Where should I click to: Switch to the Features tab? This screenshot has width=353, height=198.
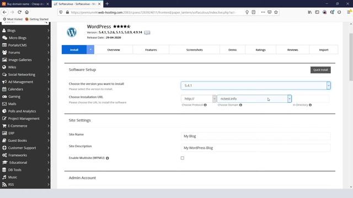click(151, 50)
